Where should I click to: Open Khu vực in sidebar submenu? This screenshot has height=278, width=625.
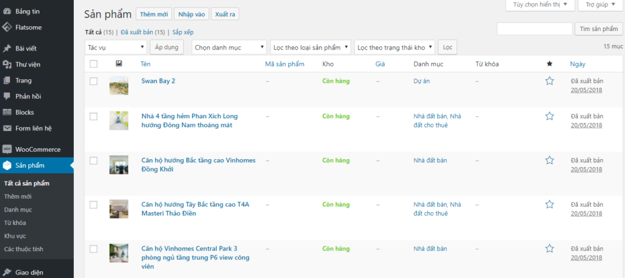15,236
